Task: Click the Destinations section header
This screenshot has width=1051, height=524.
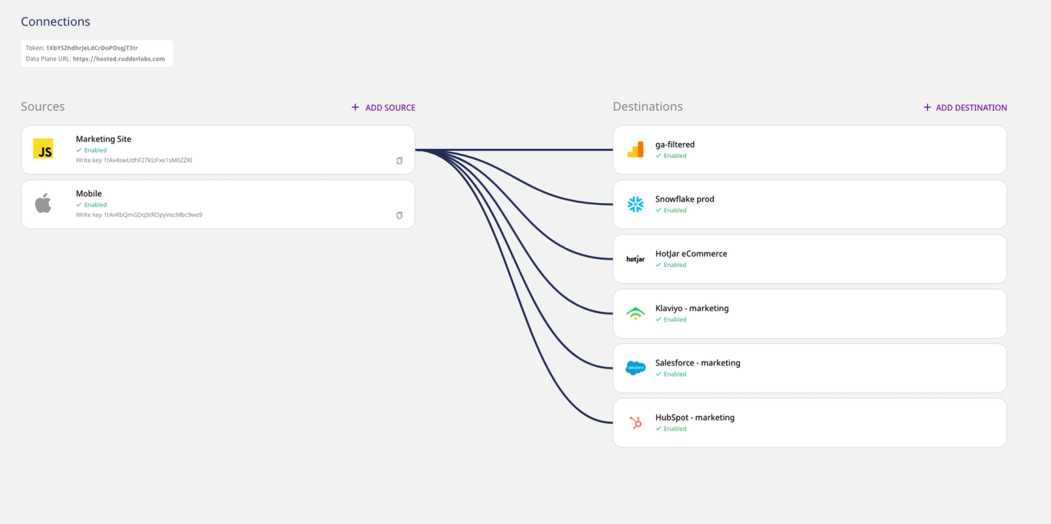Action: click(x=647, y=106)
